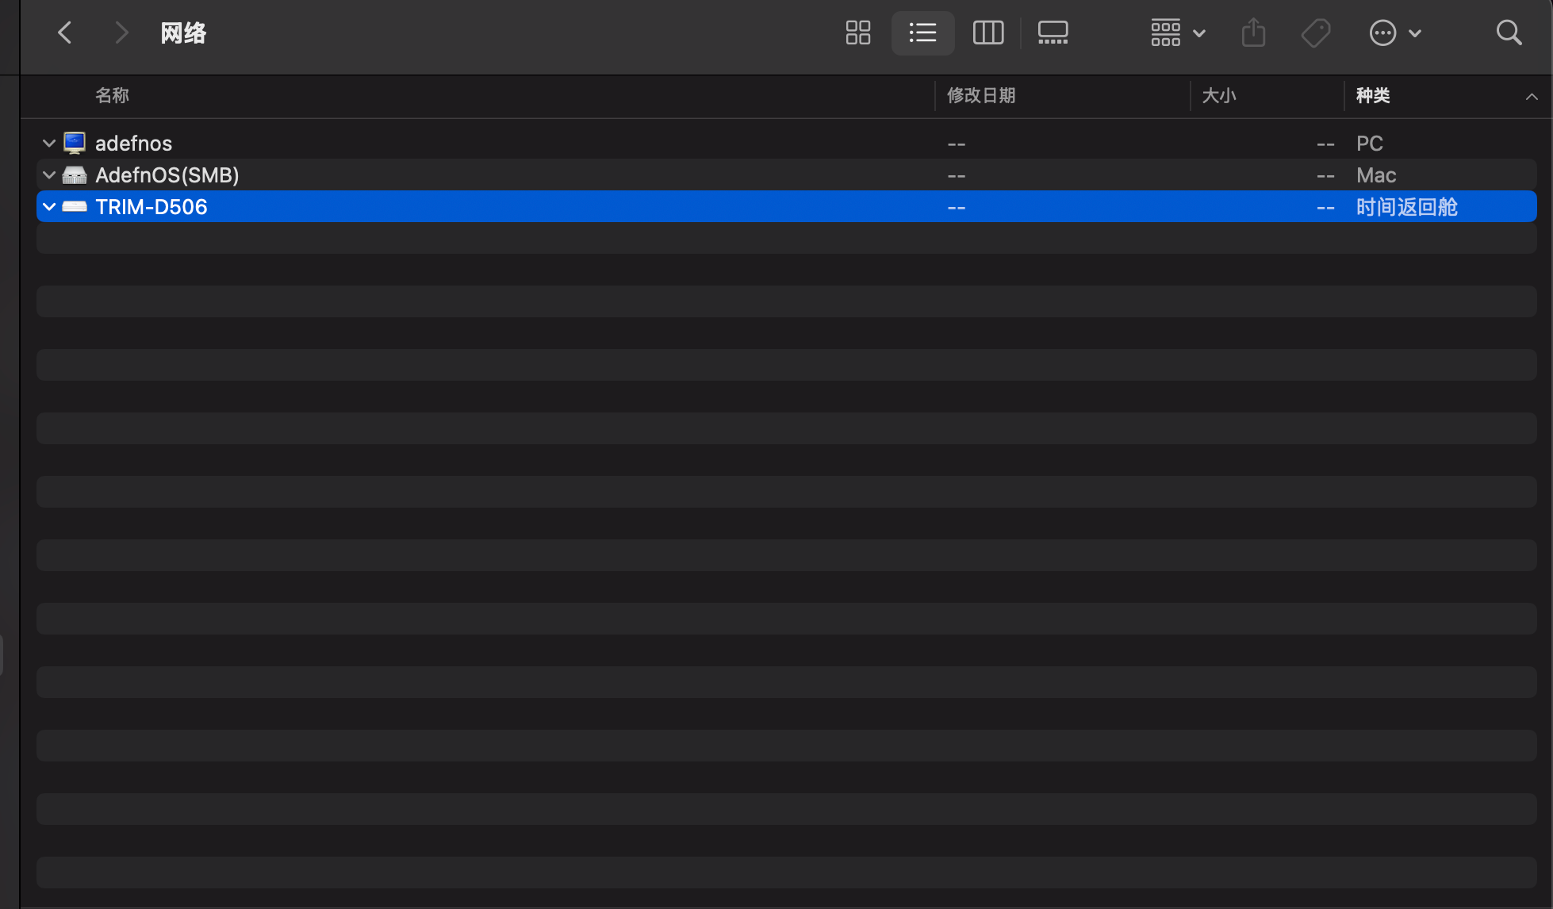Switch to gallery view
The height and width of the screenshot is (909, 1553).
pos(1053,33)
